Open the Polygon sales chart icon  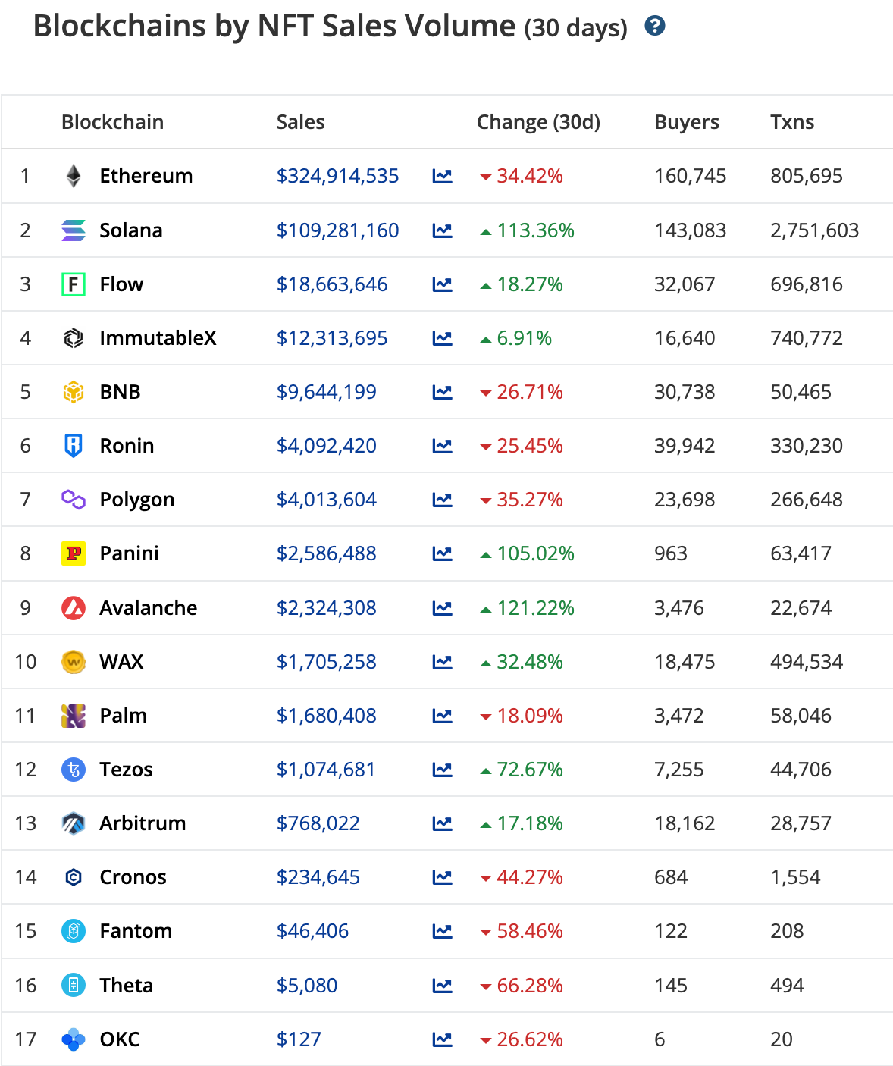(x=443, y=500)
